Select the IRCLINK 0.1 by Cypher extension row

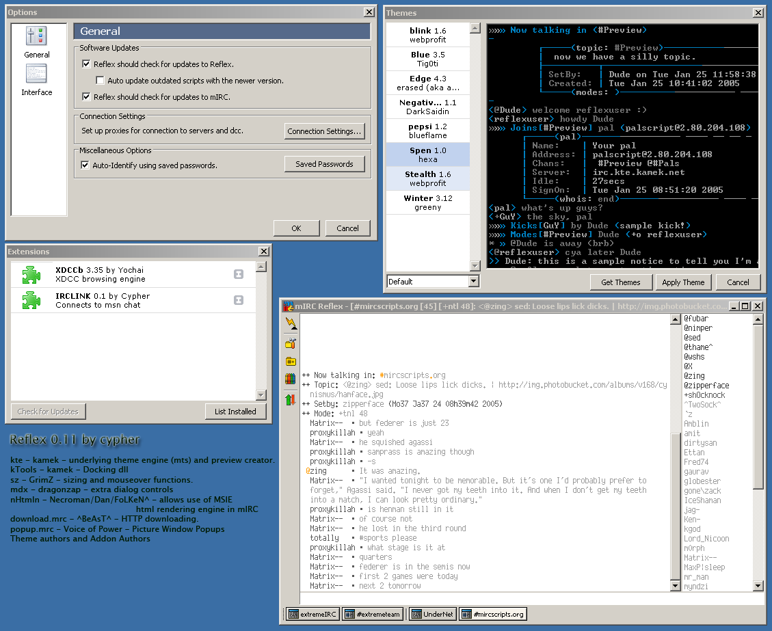133,299
